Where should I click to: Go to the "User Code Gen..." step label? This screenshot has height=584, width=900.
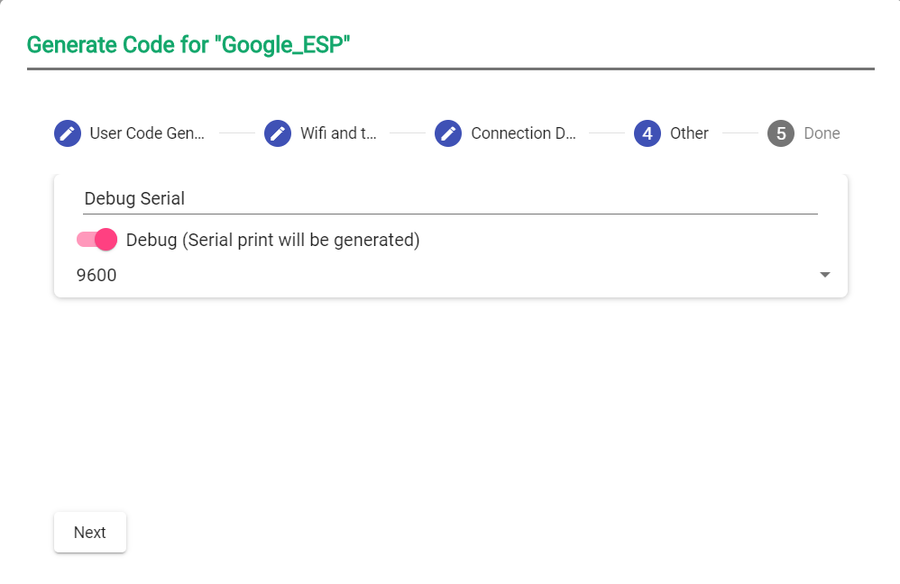147,133
